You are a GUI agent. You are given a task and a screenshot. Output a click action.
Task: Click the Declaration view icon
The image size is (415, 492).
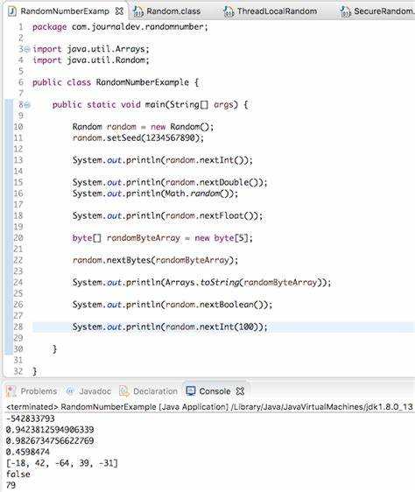[124, 391]
